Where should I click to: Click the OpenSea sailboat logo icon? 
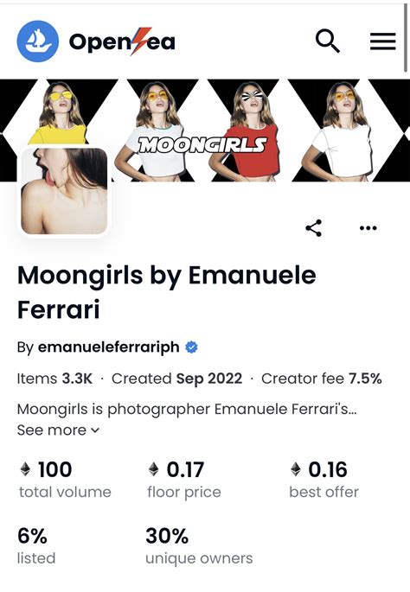pyautogui.click(x=38, y=41)
